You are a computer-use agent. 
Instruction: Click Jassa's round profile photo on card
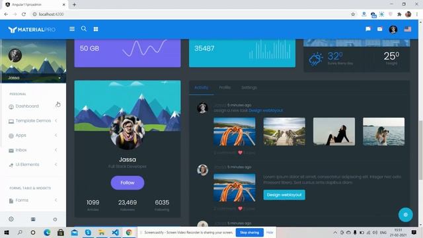[128, 132]
